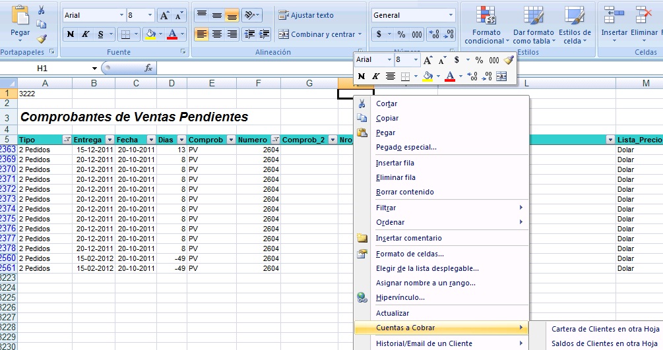The height and width of the screenshot is (350, 663).
Task: Apply accounting $ format in ribbon Número group
Action: pyautogui.click(x=379, y=34)
